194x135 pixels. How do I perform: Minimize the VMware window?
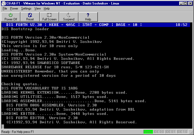181,3
